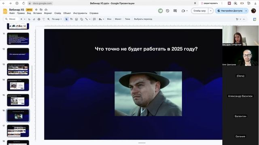Image resolution: width=259 pixels, height=145 pixels.
Task: Click the insert image icon
Action: click(76, 19)
